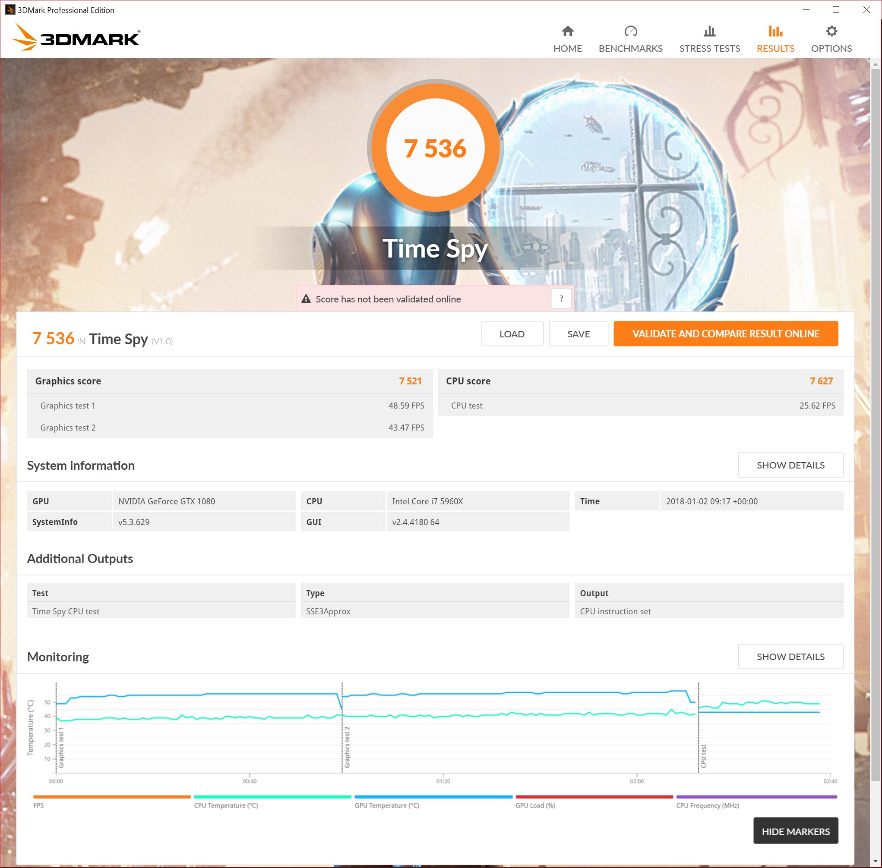The image size is (882, 868).
Task: Open Benchmarks via the gauge icon
Action: (x=630, y=31)
